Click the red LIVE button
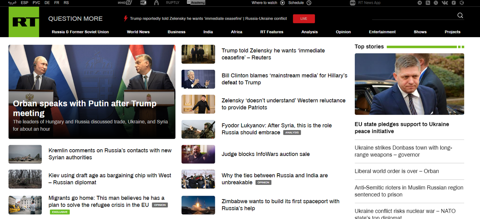The width and height of the screenshot is (480, 219). pyautogui.click(x=304, y=19)
